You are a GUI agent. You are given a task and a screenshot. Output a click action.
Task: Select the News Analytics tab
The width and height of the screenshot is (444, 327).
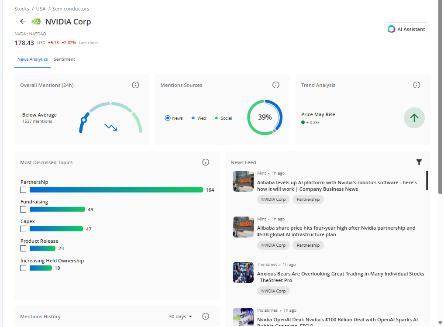(32, 59)
